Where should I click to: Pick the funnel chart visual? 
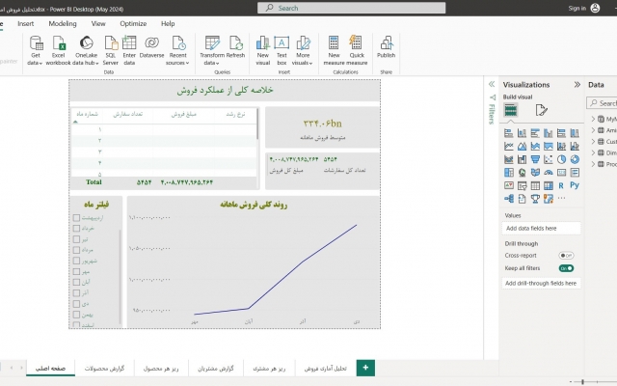tap(535, 159)
